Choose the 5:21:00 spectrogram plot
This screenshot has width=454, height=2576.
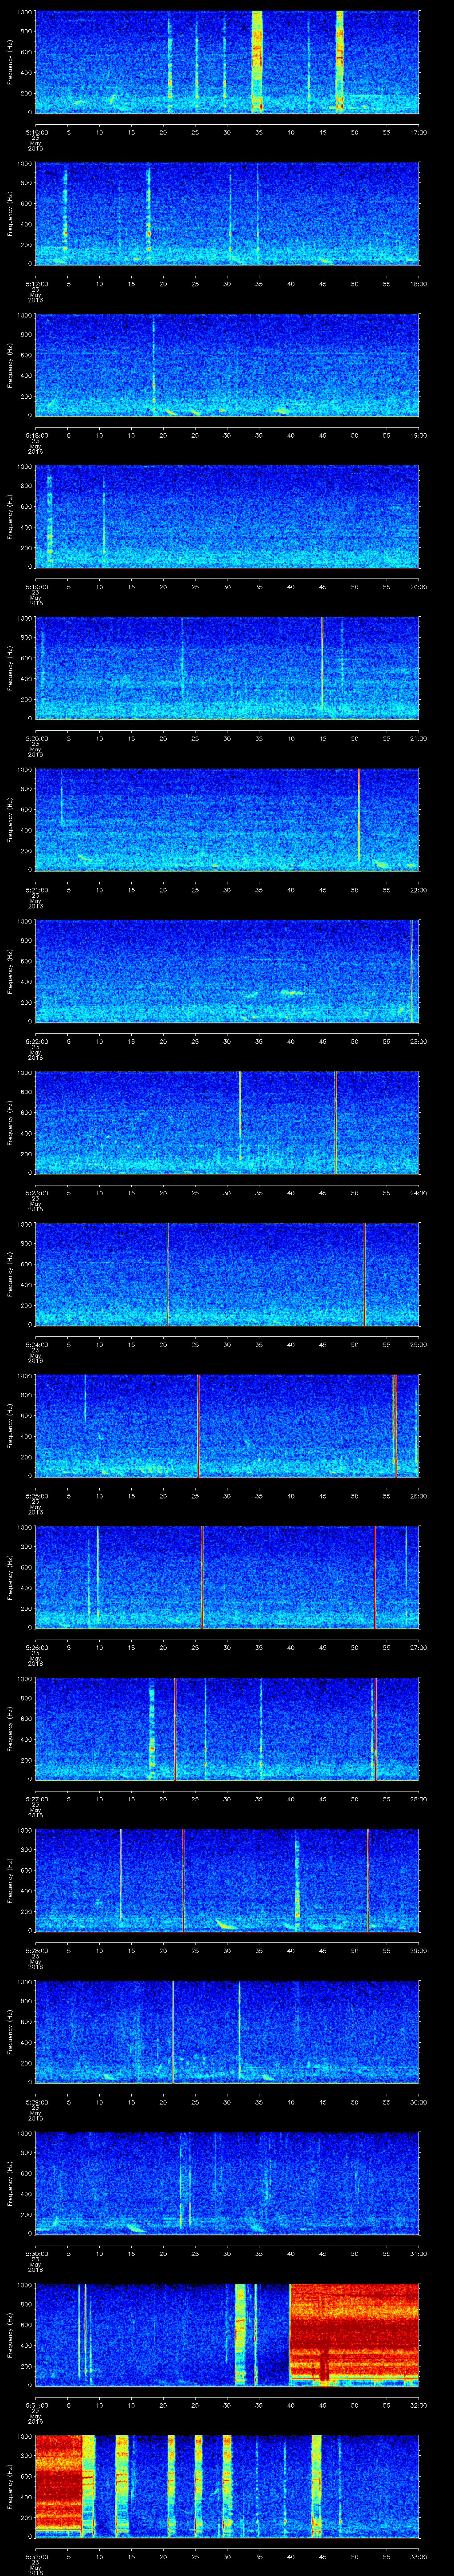pos(227,819)
